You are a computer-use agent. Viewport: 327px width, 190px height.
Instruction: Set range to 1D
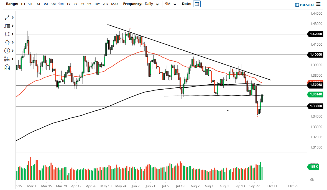[23, 4]
